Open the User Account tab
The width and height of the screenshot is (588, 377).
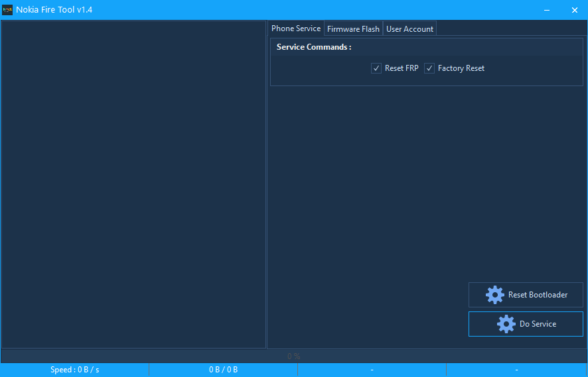tap(409, 29)
